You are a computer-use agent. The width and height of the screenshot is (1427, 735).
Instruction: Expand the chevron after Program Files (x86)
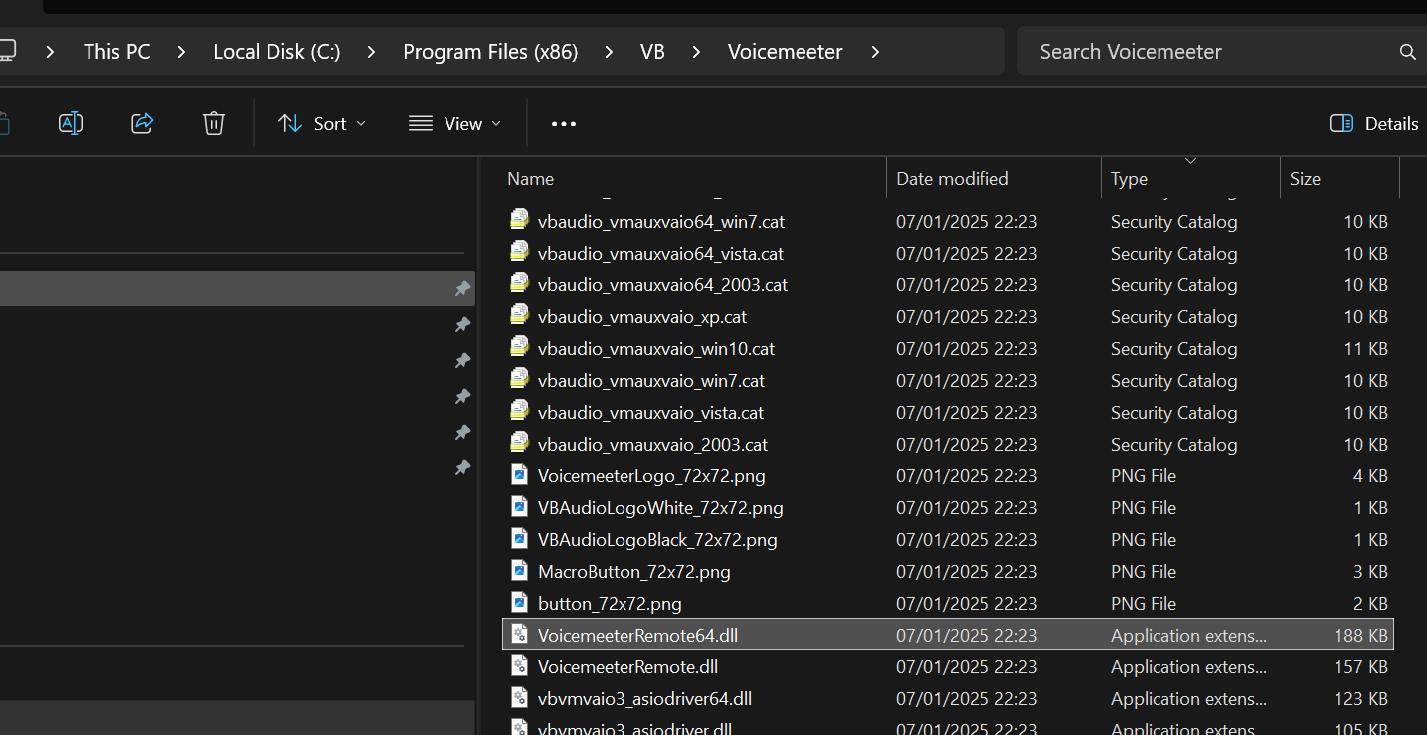click(609, 52)
